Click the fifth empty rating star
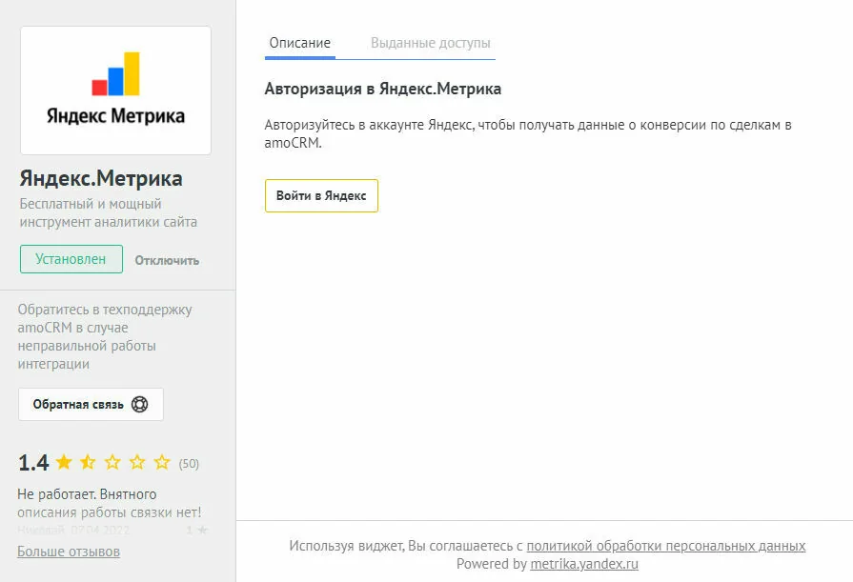The height and width of the screenshot is (582, 853). (162, 462)
